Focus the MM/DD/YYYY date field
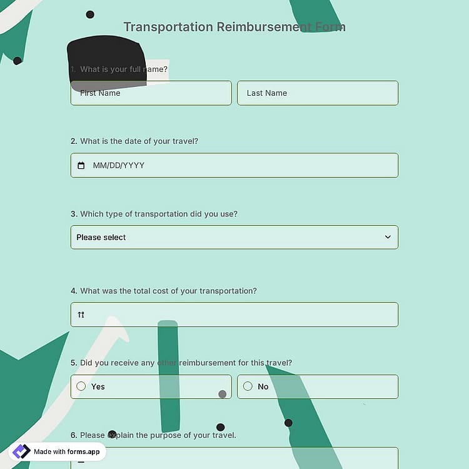Viewport: 469px width, 469px height. pos(234,166)
